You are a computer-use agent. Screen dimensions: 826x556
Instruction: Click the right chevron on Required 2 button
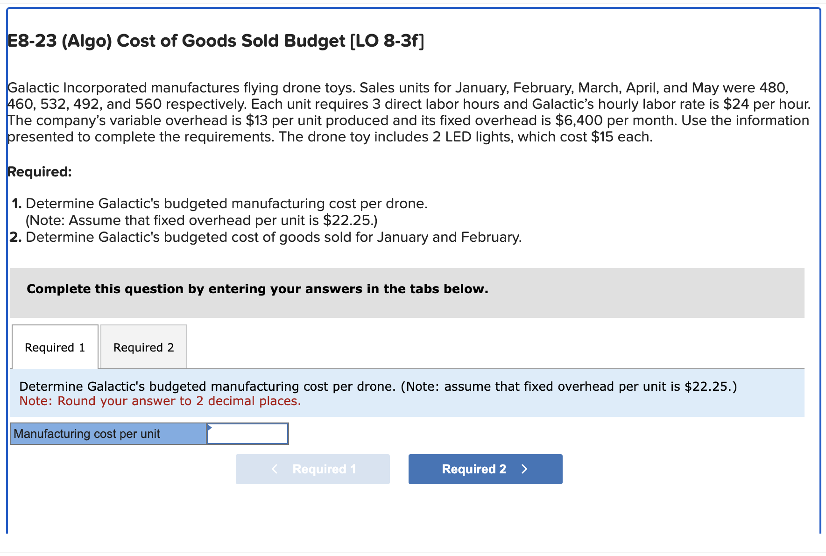point(524,469)
